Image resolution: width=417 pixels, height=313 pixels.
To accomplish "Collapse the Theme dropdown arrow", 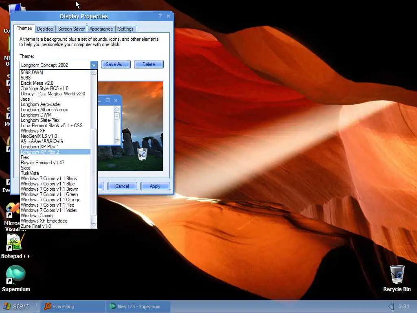I will (94, 65).
